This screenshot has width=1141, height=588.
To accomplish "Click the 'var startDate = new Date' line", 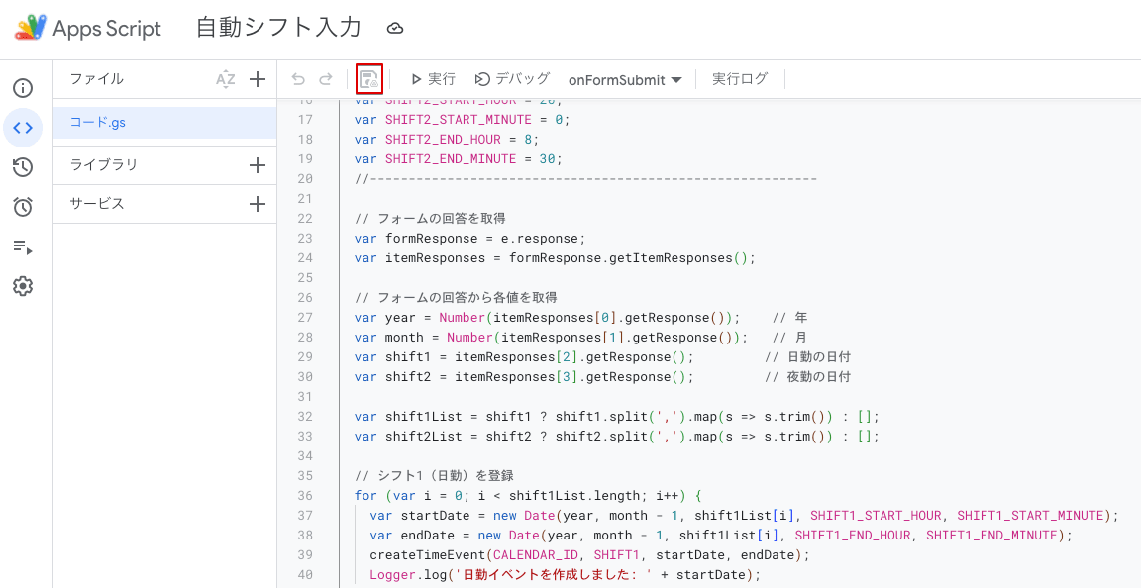I will [x=744, y=515].
